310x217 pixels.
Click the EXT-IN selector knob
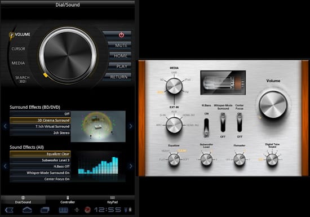[x=174, y=125]
